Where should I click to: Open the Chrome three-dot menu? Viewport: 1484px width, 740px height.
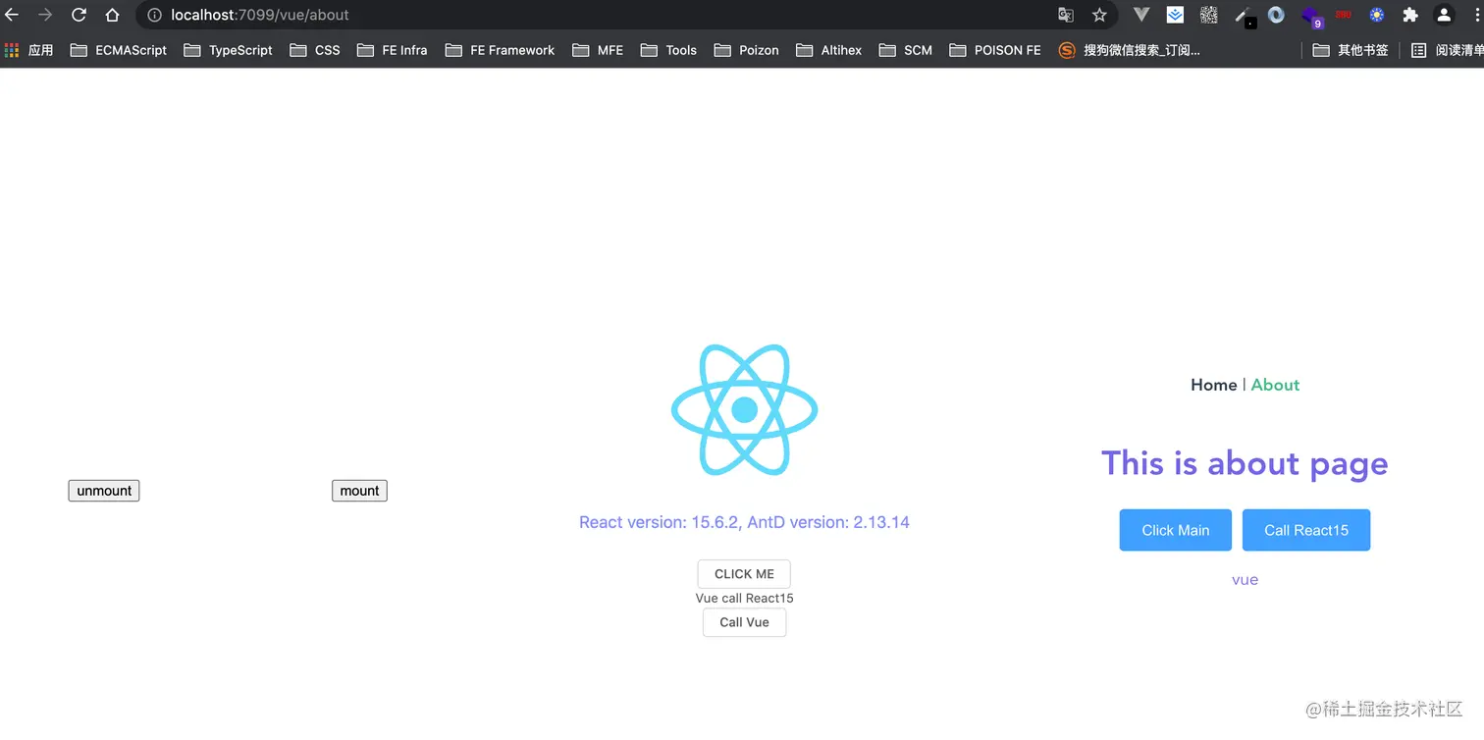pos(1477,15)
